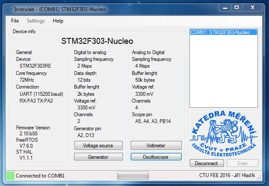Click the Instrulab title bar icon
Viewport: 269px width, 186px height.
9,9
